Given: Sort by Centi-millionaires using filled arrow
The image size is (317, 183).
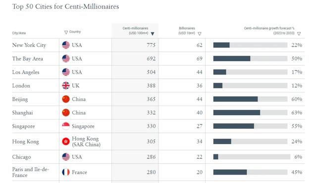Looking at the screenshot, I should click(153, 34).
